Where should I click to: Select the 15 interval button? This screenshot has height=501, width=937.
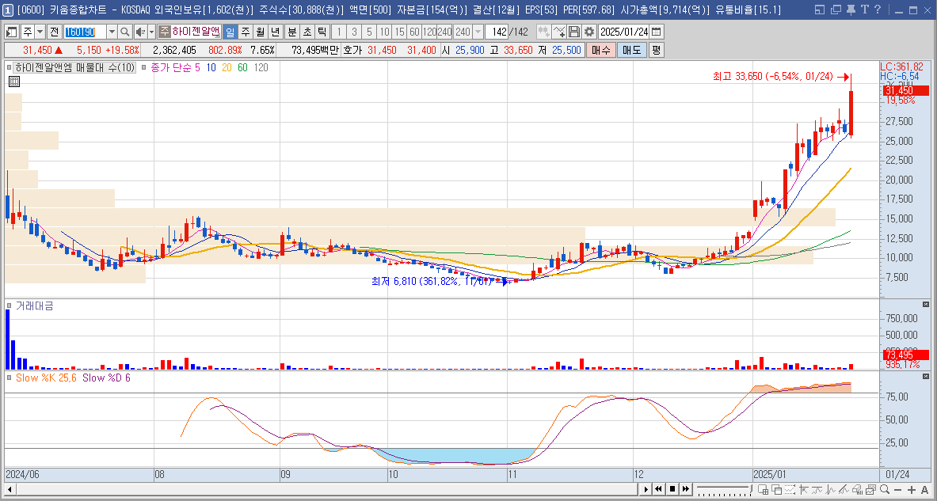click(399, 32)
